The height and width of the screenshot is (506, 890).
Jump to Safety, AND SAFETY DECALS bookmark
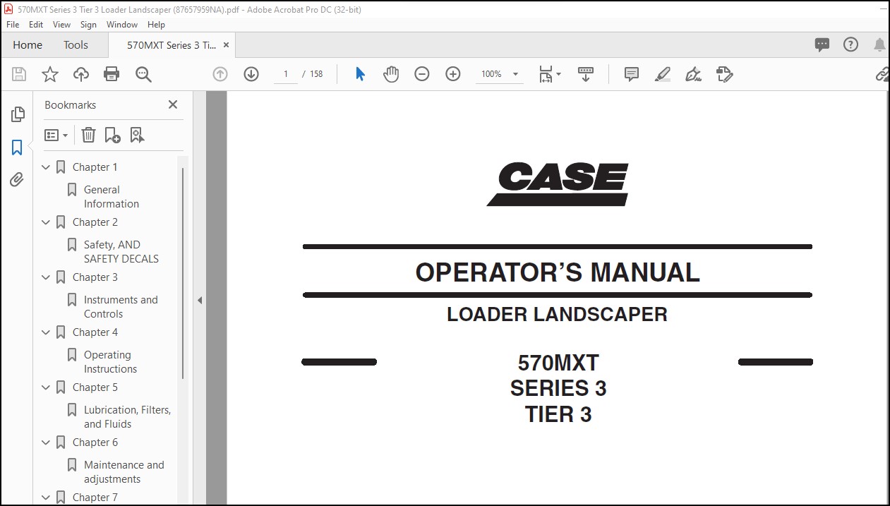pyautogui.click(x=121, y=252)
